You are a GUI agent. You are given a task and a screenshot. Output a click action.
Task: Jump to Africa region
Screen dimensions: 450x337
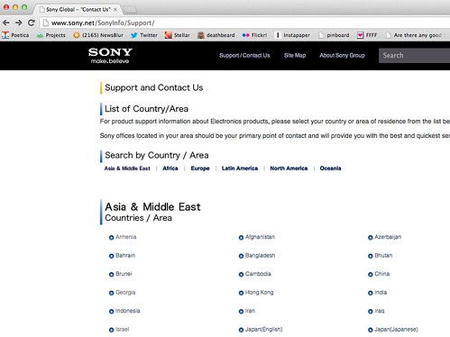coord(170,168)
